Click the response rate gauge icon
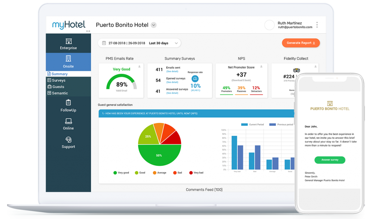Screen dimensions: 370x219 pyautogui.click(x=195, y=79)
